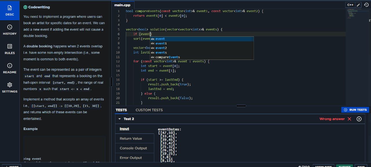371x167 pixels.
Task: Click the 'Codewriting' heading text
Action: [39, 7]
